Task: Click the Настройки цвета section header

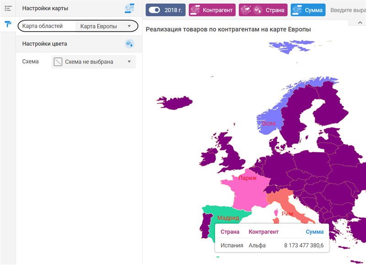Action: pyautogui.click(x=45, y=44)
